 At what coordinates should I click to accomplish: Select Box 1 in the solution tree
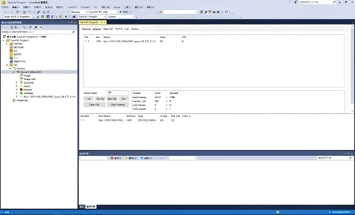pyautogui.click(x=49, y=97)
